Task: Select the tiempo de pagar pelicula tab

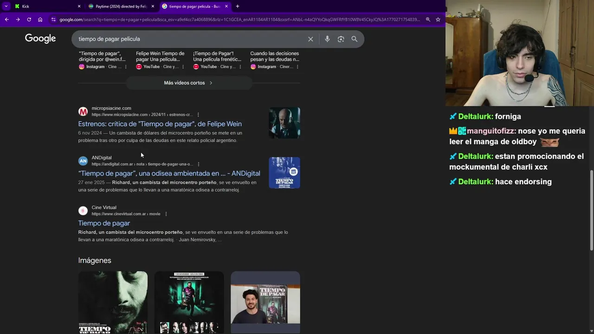Action: click(194, 6)
